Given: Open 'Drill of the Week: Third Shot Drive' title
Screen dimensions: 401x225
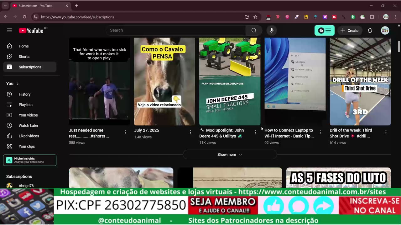Looking at the screenshot, I should pyautogui.click(x=351, y=133).
